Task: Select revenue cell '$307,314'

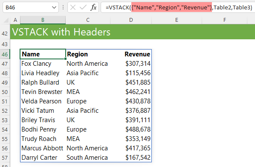Action: pos(131,64)
